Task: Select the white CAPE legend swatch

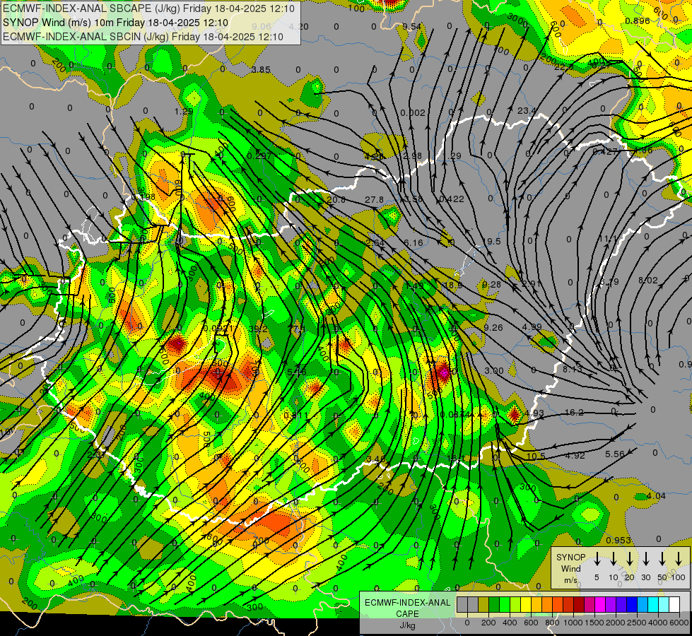Action: [675, 604]
